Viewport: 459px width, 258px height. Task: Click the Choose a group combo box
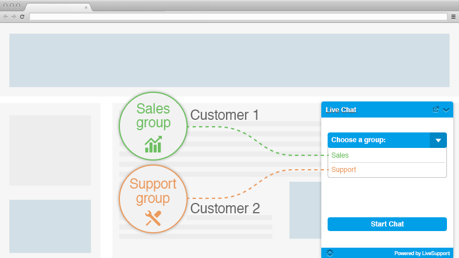coord(387,140)
